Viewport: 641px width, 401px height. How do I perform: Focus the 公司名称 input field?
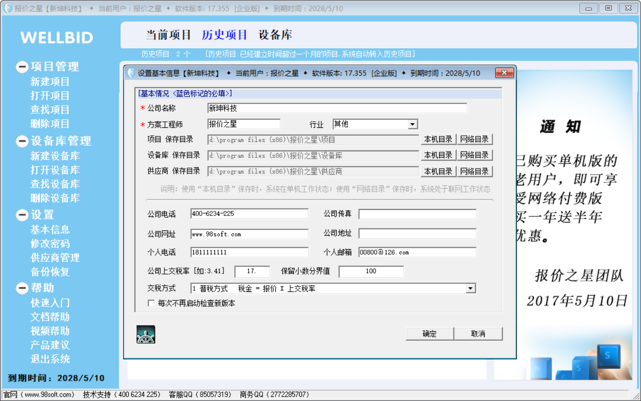tap(337, 108)
